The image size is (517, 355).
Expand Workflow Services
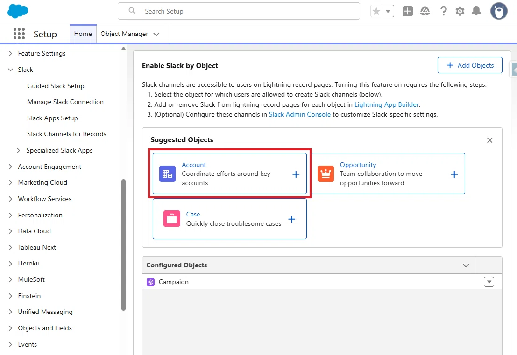coord(11,199)
